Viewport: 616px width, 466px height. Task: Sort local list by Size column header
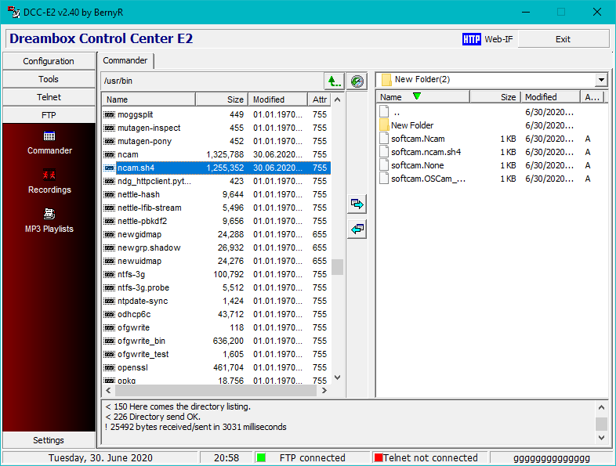495,97
